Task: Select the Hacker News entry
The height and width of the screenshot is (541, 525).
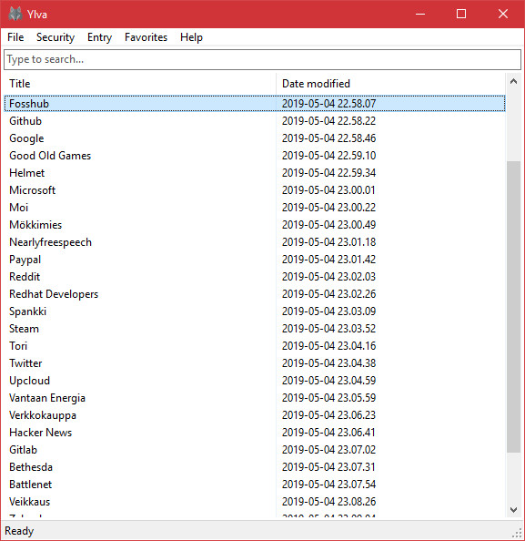Action: [255, 433]
